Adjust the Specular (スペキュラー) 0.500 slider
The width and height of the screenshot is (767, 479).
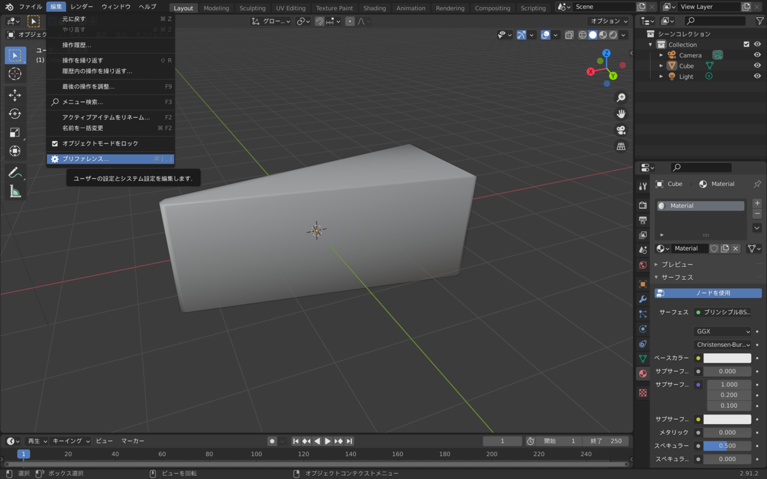coord(727,446)
